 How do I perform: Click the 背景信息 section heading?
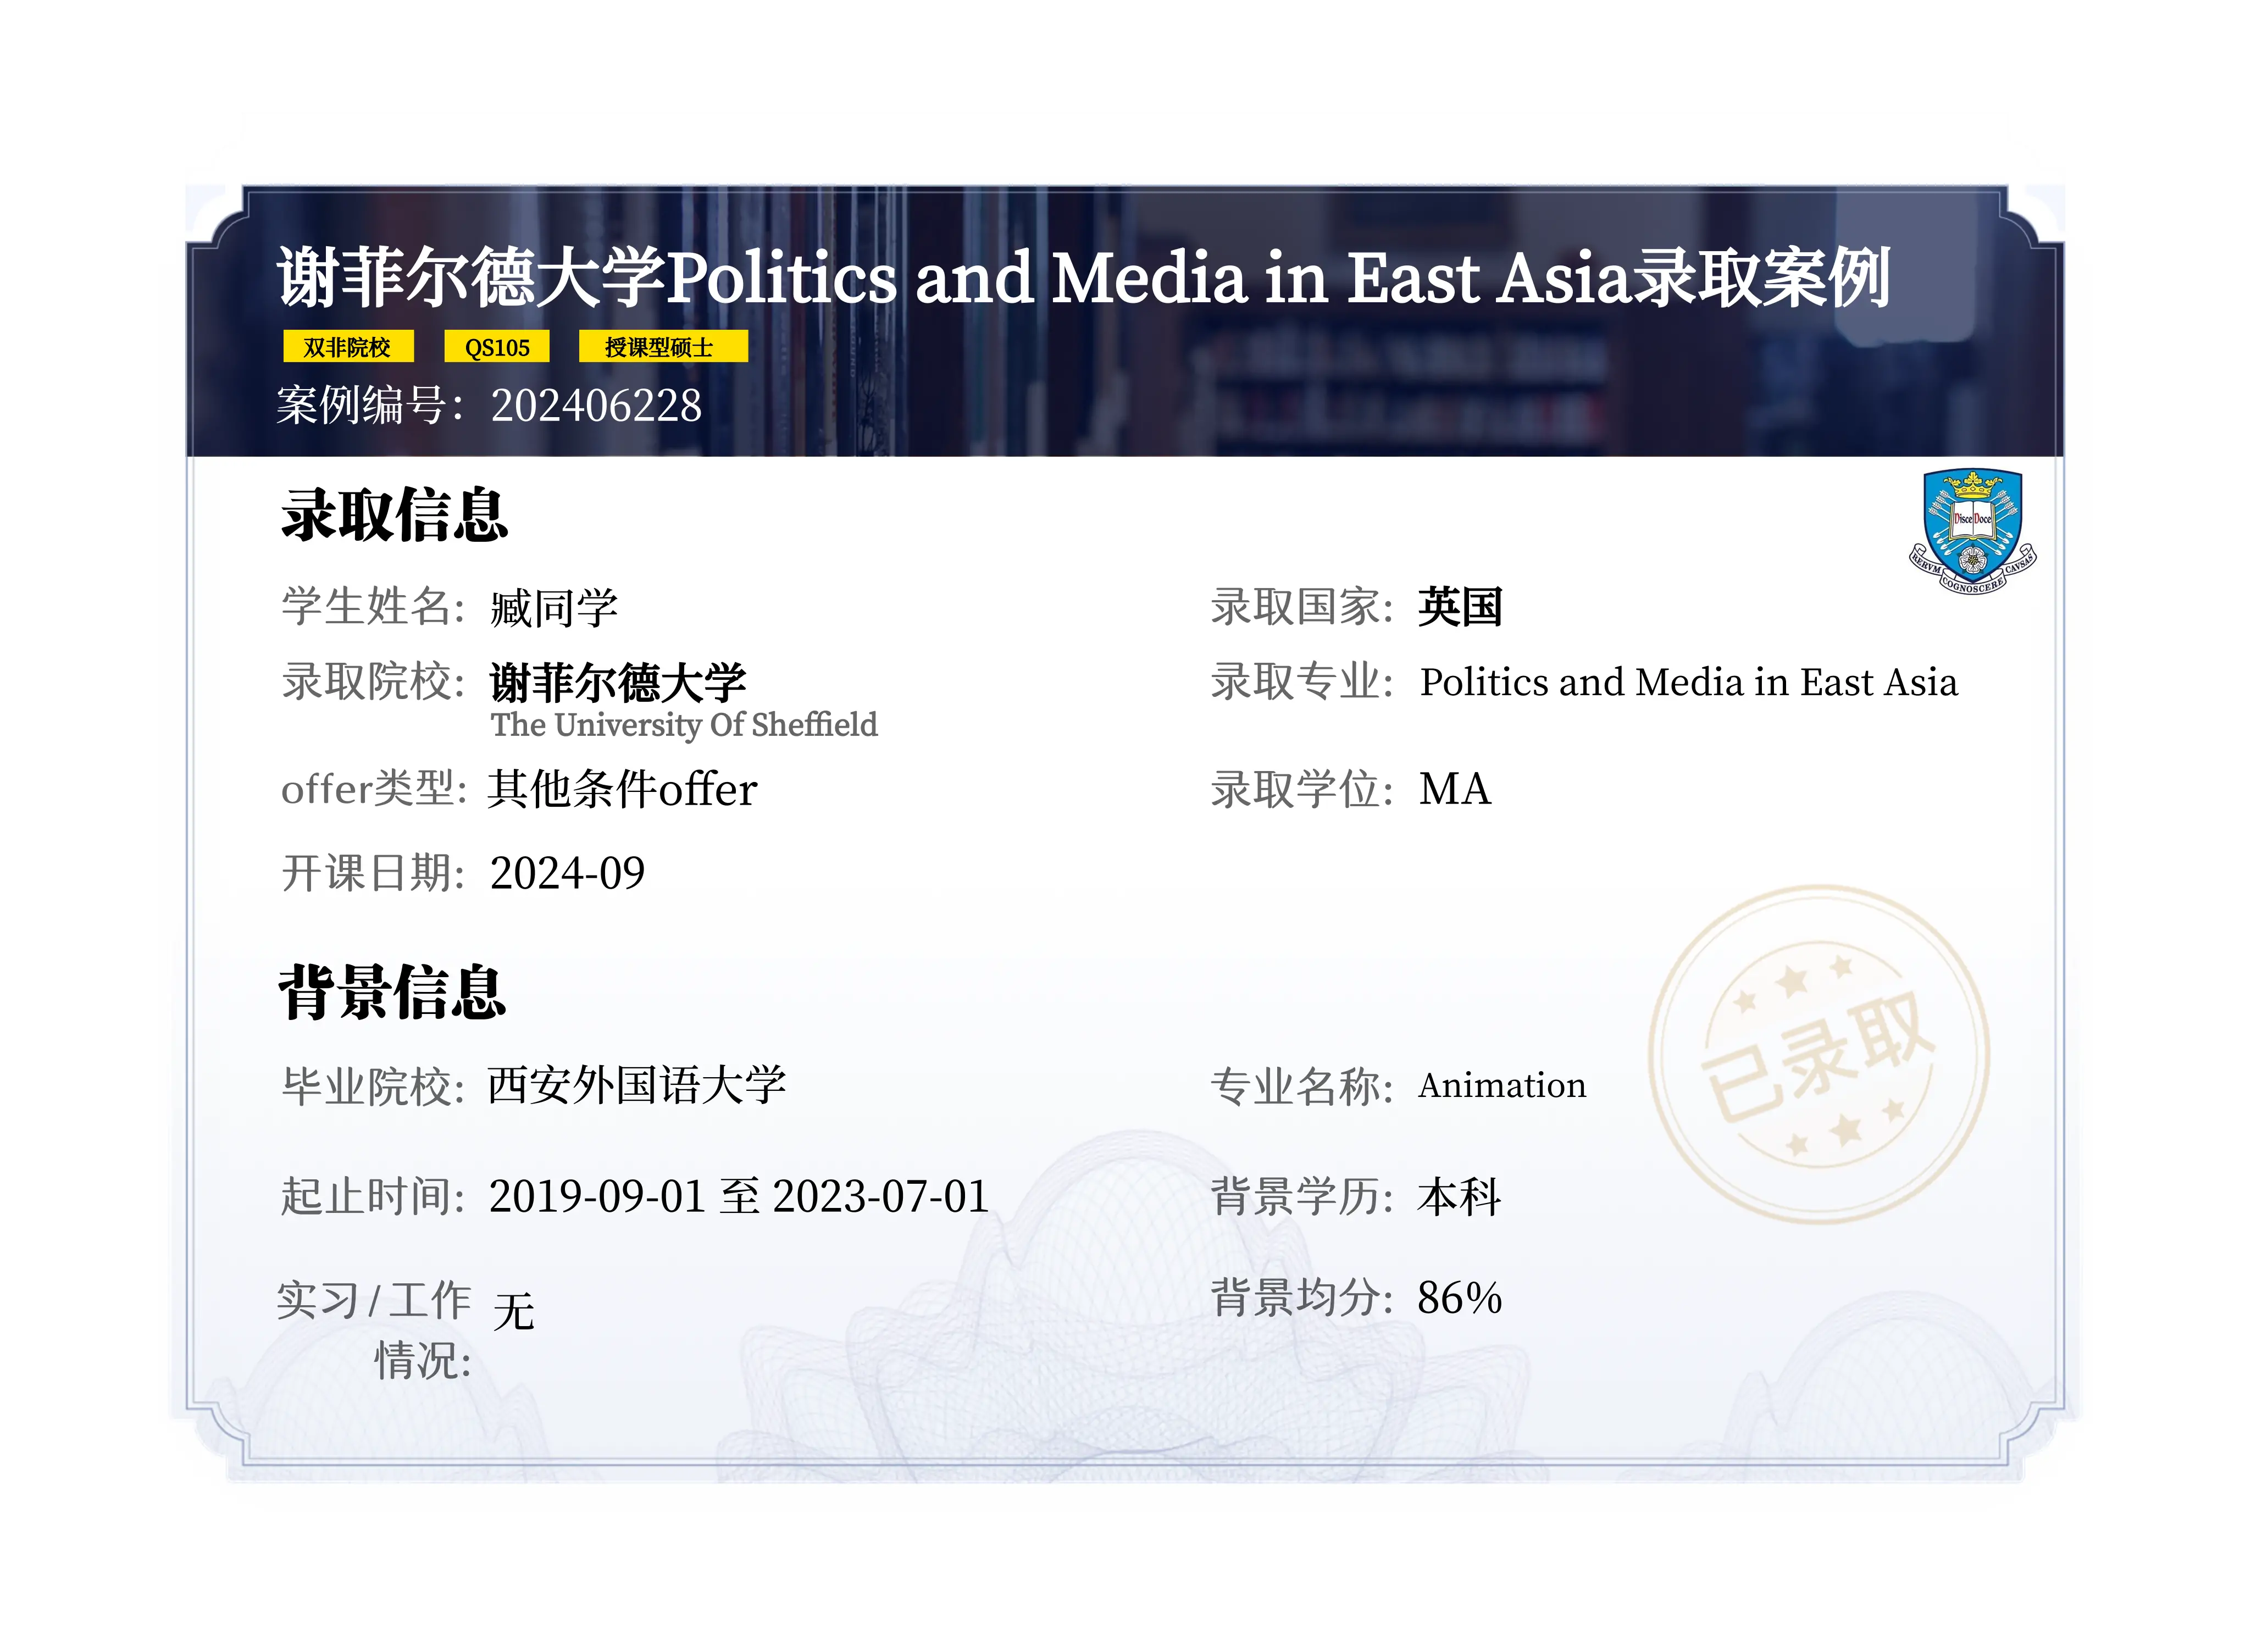pos(392,993)
